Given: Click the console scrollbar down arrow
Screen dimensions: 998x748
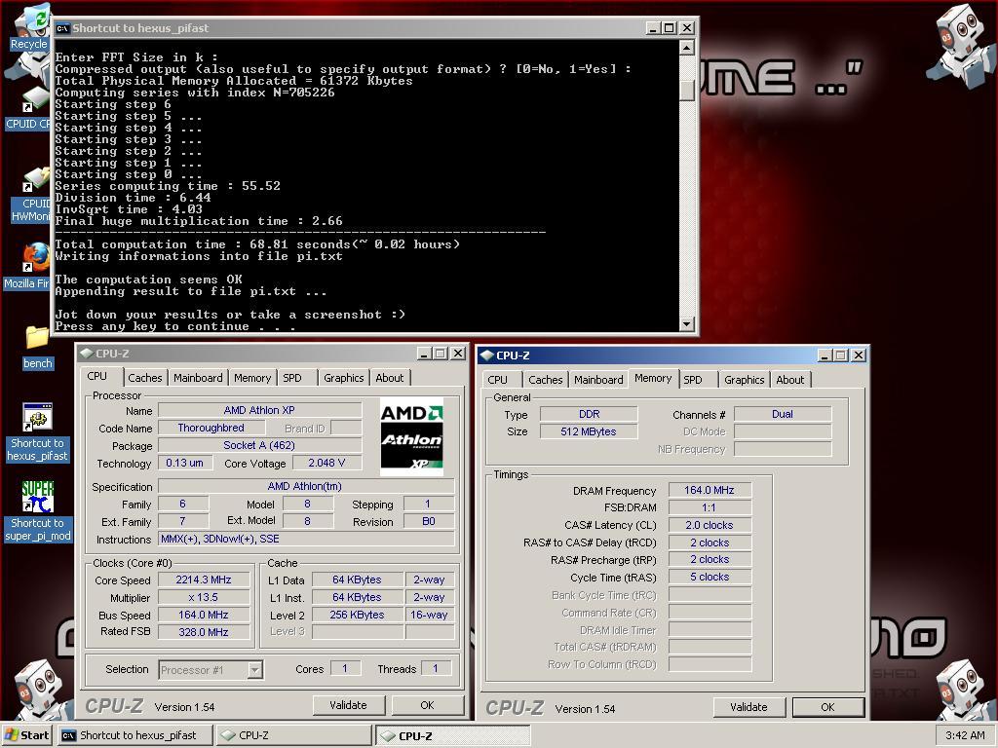Looking at the screenshot, I should coord(687,323).
